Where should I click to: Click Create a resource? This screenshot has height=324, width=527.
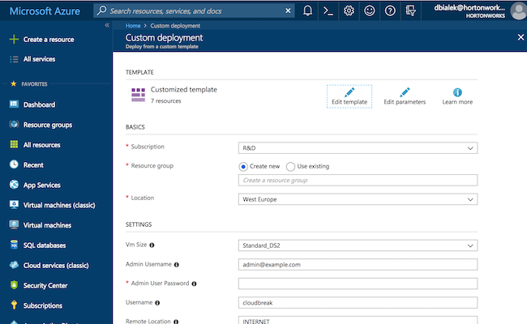tap(50, 40)
